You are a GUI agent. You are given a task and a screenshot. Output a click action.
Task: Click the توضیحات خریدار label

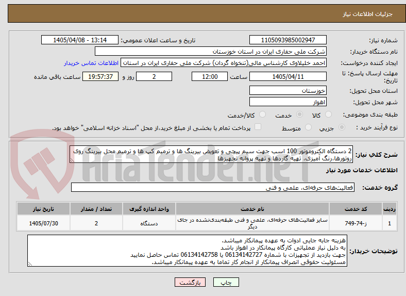[x=374, y=251]
